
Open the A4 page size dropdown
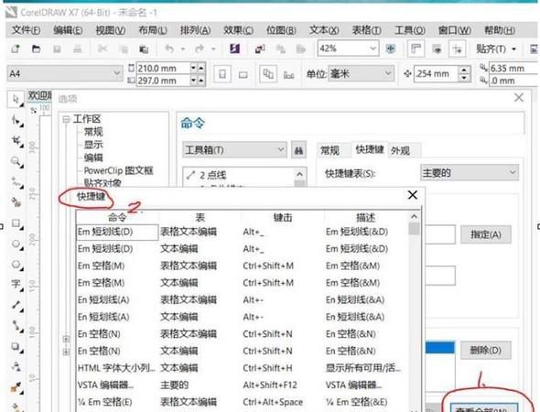click(117, 73)
